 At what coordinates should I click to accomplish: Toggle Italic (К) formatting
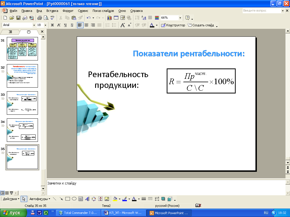coord(59,25)
